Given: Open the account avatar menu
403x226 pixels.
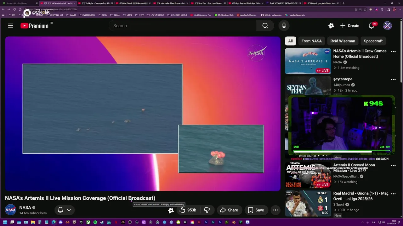Looking at the screenshot, I should (387, 26).
